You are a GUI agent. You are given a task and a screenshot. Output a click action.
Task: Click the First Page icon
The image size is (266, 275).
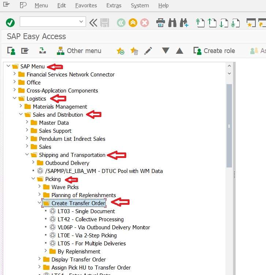point(200,23)
